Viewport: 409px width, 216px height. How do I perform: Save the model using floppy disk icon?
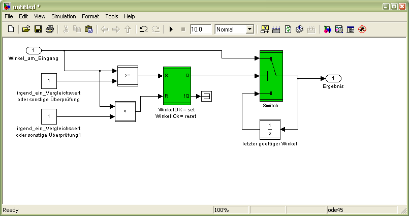click(38, 29)
